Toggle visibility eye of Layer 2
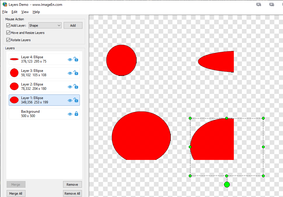Viewport: 283px width, 197px height. (x=70, y=87)
